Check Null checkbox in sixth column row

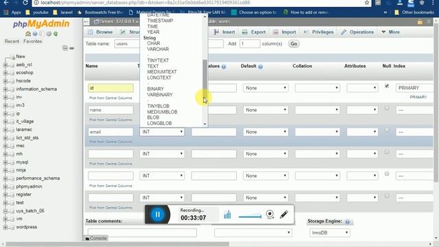tap(387, 196)
